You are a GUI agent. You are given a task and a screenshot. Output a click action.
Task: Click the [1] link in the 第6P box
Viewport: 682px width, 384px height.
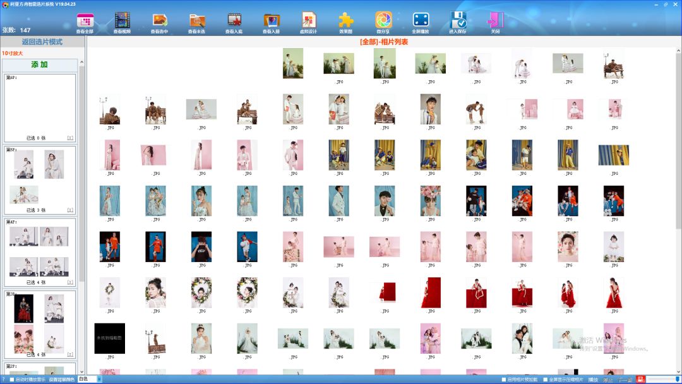(70, 138)
